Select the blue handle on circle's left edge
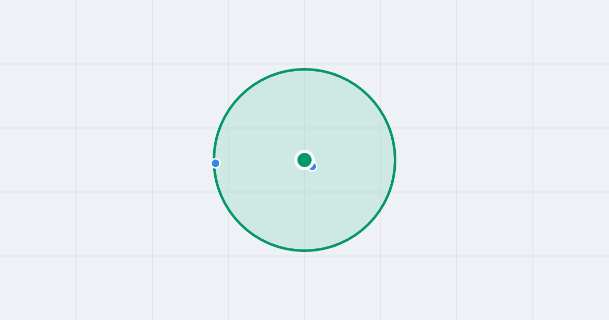Viewport: 609px width, 320px height. (x=216, y=163)
